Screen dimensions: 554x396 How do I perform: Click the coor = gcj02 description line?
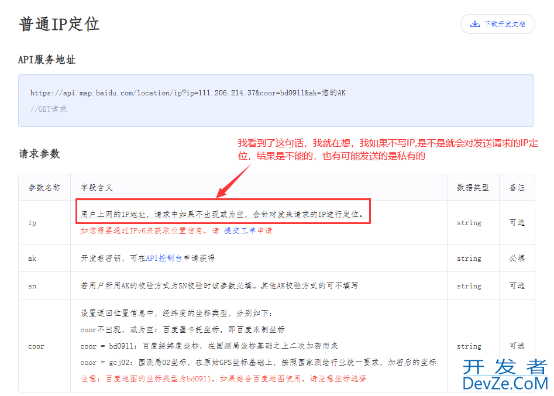pyautogui.click(x=258, y=363)
